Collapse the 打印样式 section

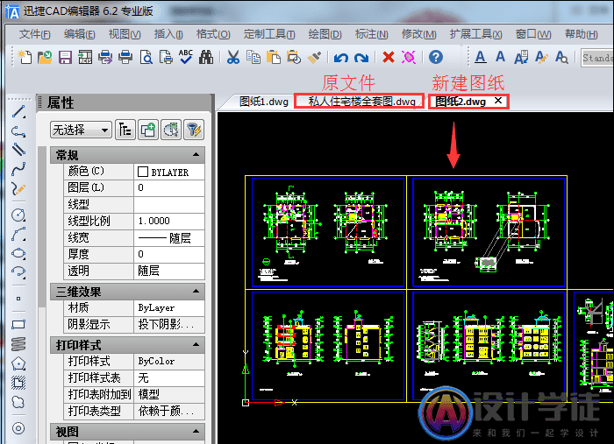pyautogui.click(x=196, y=345)
